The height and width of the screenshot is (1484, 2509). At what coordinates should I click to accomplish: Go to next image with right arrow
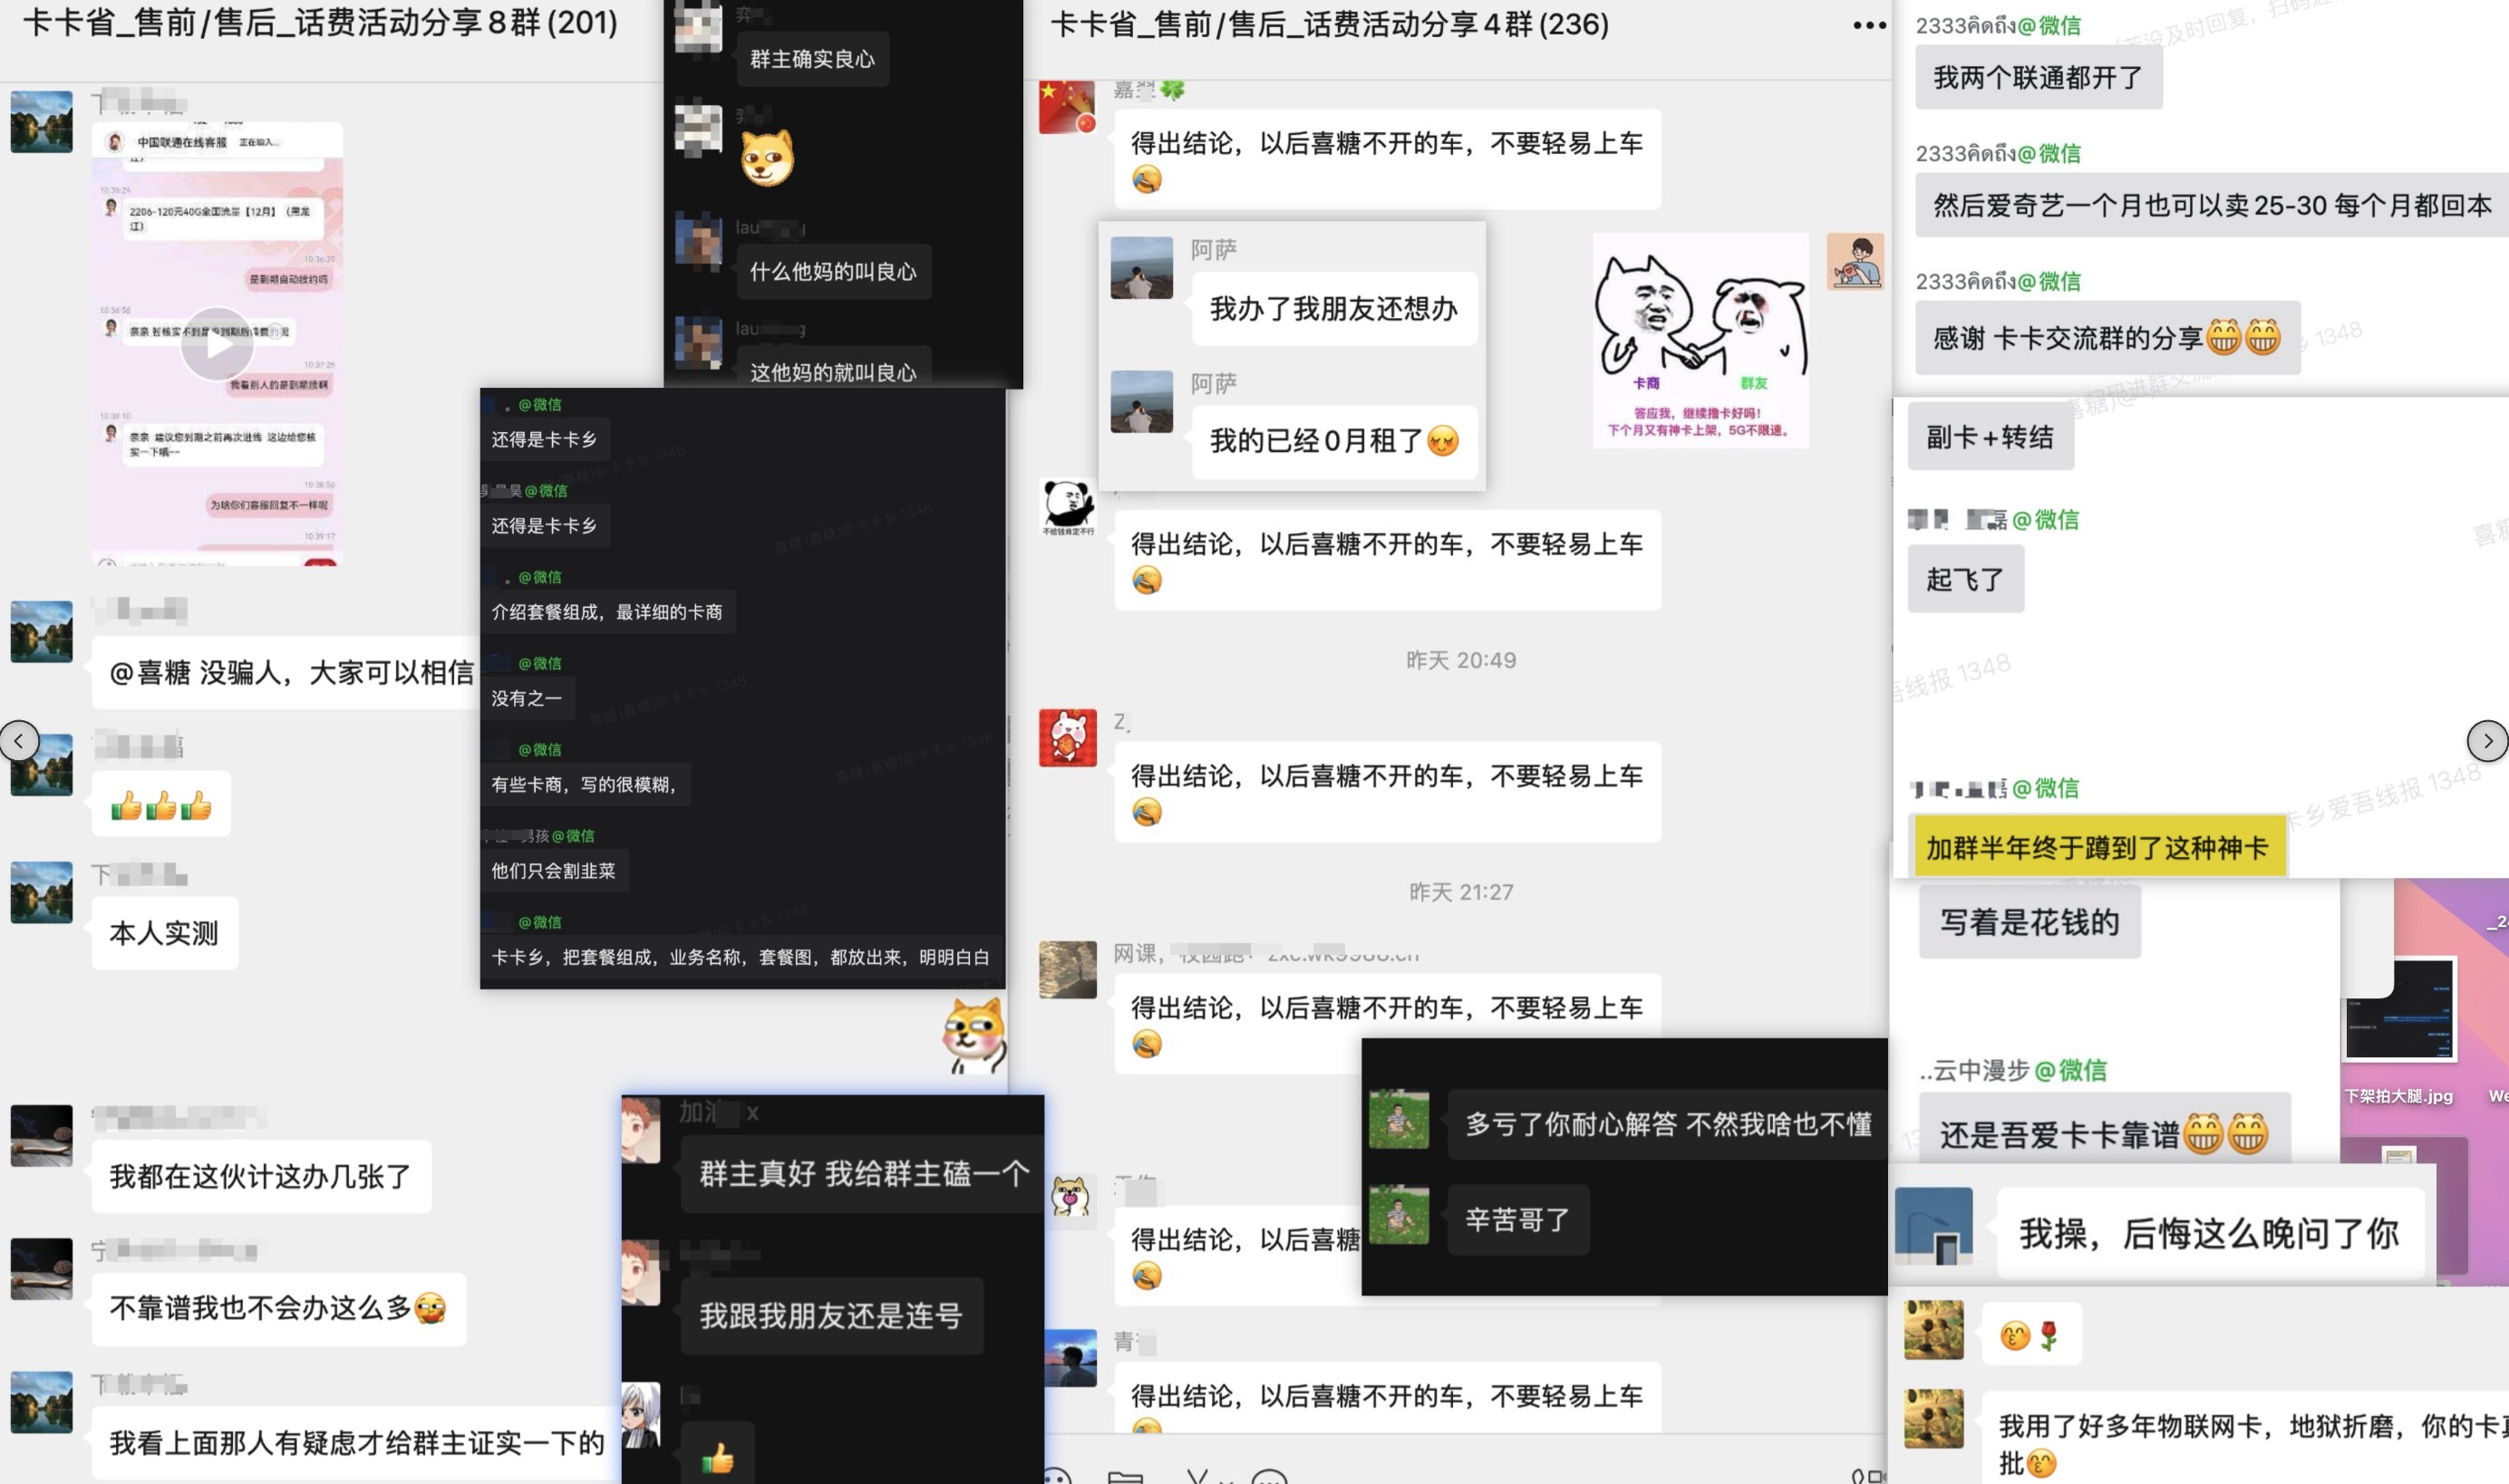pos(2487,741)
